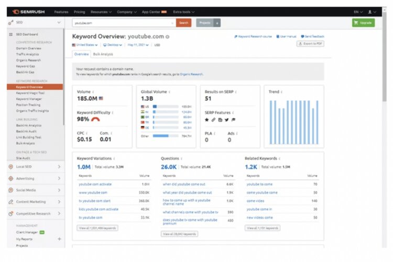The height and width of the screenshot is (262, 393).
Task: Expand the SEO section dropdown
Action: [x=59, y=22]
